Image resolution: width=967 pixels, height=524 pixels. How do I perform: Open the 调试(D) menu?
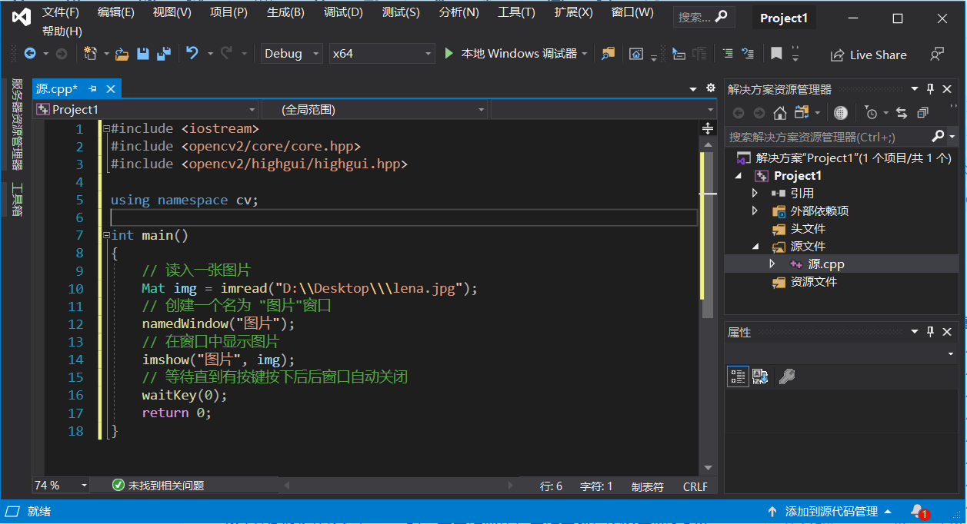coord(343,12)
